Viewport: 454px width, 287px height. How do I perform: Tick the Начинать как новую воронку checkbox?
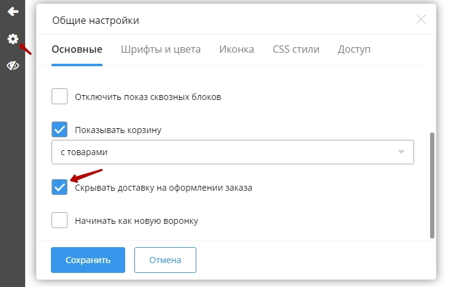pos(60,220)
